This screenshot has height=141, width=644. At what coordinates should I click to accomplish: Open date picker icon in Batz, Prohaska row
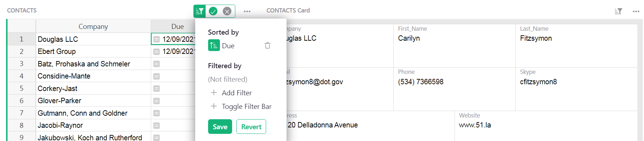point(157,64)
